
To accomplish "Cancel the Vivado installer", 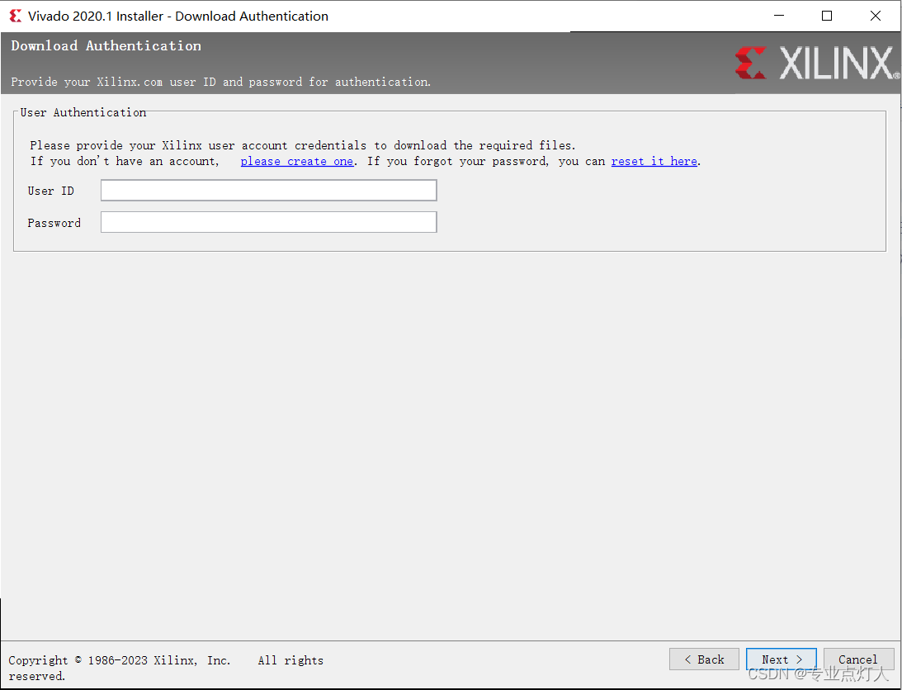I will point(858,659).
